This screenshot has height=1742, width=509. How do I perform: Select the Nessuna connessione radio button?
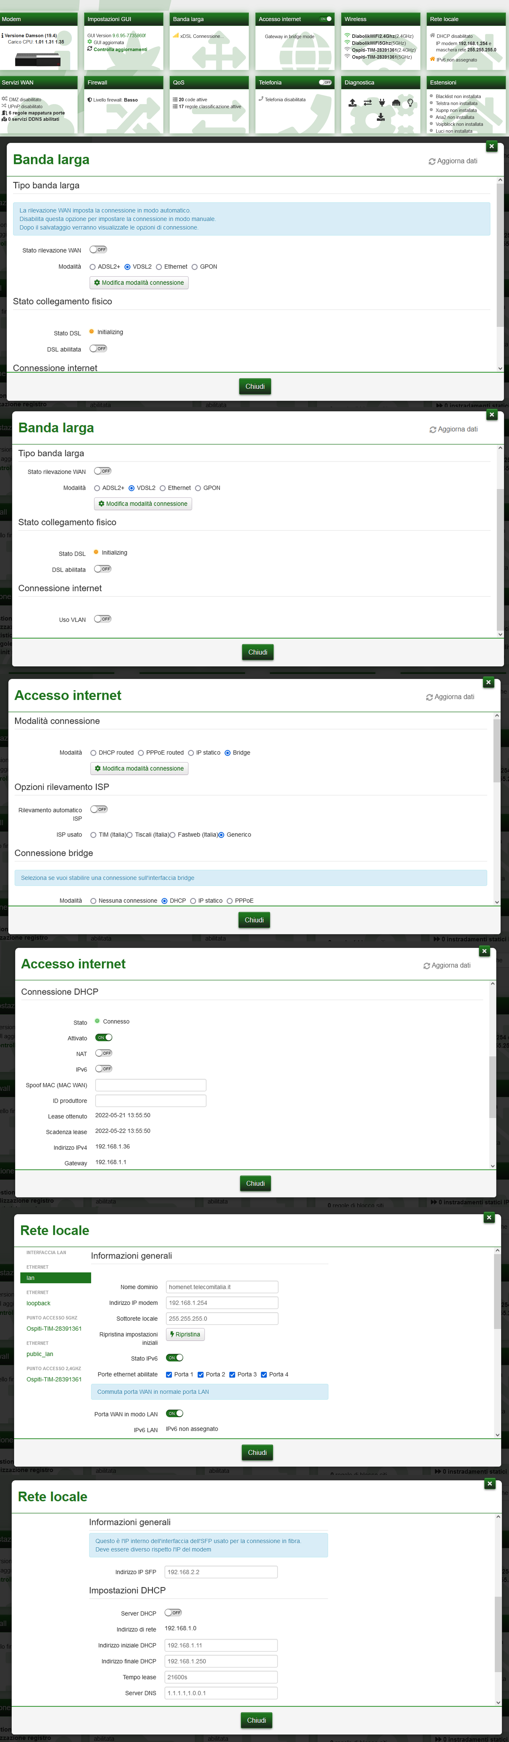click(x=93, y=901)
